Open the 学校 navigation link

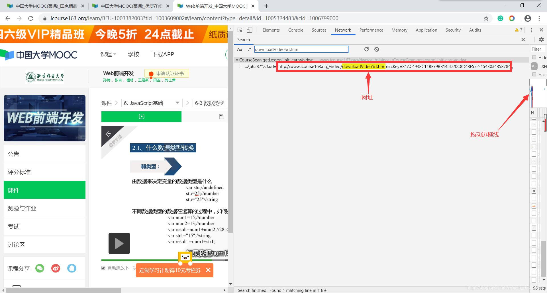[133, 54]
